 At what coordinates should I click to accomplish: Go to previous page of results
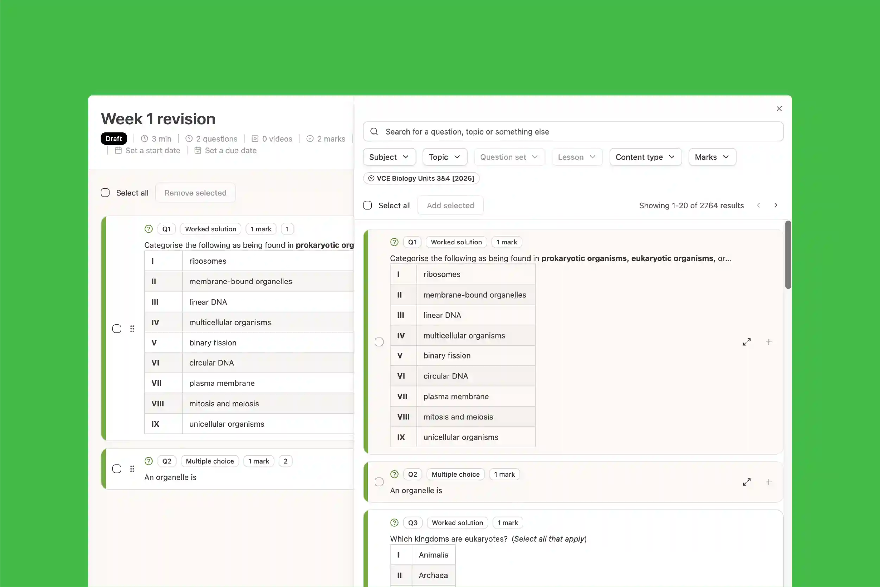[759, 205]
